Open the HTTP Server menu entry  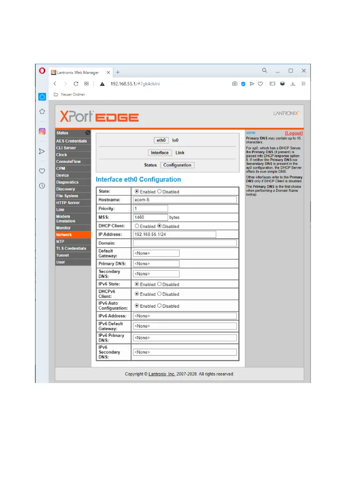[x=73, y=203]
